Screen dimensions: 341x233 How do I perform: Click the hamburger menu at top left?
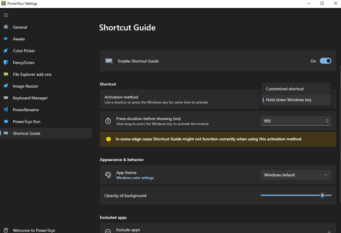point(6,15)
